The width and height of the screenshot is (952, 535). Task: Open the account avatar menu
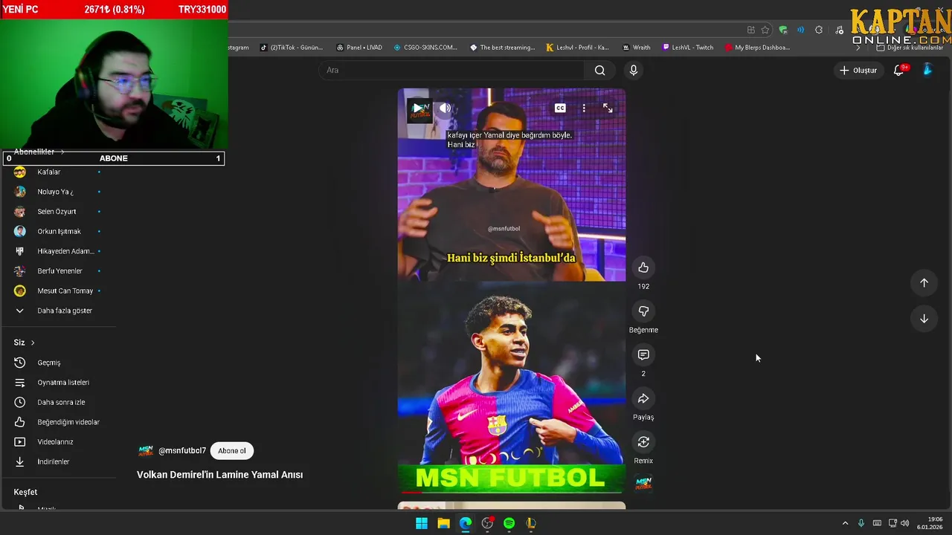(x=927, y=70)
